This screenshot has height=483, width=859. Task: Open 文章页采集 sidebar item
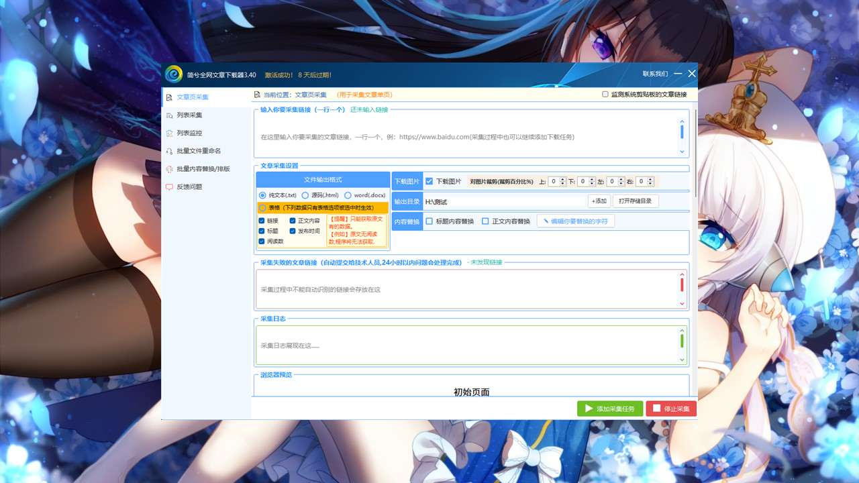[x=206, y=97]
